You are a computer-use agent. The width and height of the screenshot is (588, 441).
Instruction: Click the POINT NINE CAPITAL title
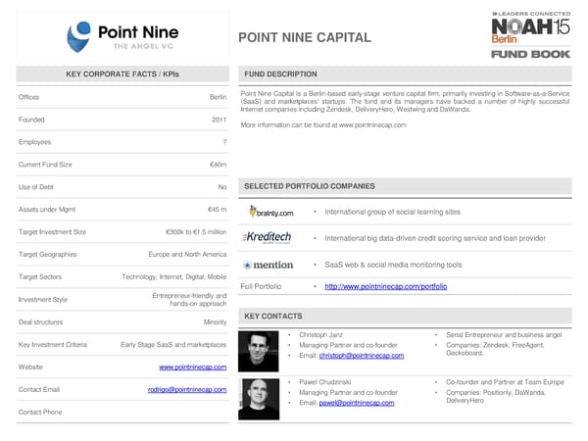[305, 38]
